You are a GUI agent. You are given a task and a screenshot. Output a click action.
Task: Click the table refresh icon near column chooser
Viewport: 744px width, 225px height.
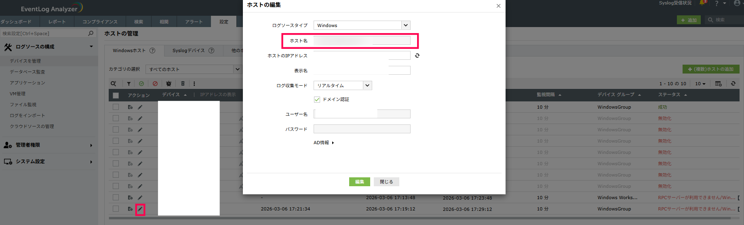733,84
